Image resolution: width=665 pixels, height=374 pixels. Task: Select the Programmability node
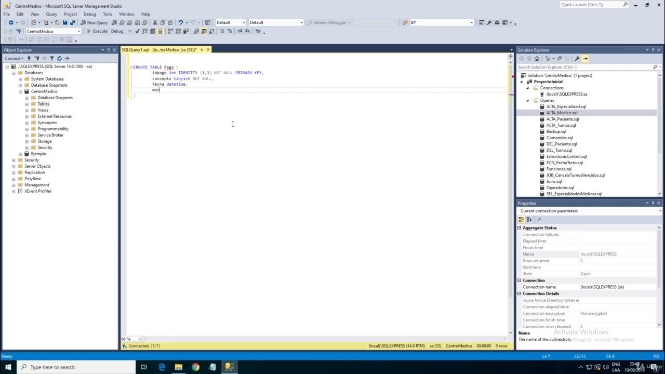(52, 129)
